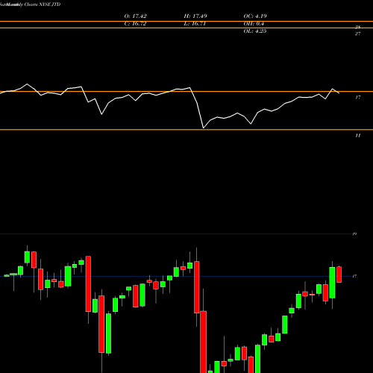
Task: Click the '11' label below the lower orange line
Action: tap(357, 136)
